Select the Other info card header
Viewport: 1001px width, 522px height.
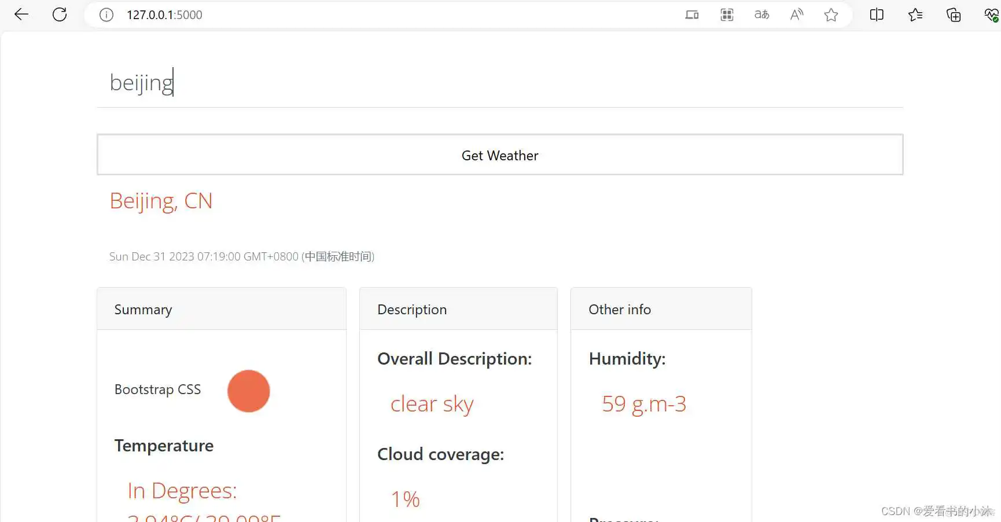[661, 310]
